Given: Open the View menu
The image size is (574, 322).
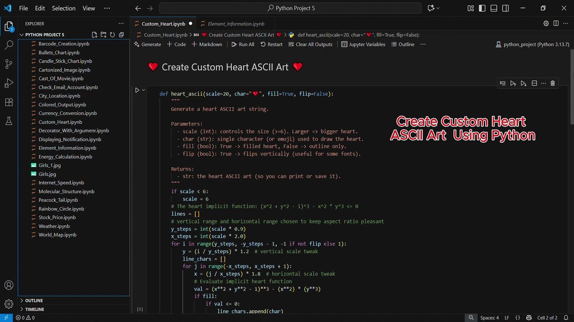Looking at the screenshot, I should pos(89,8).
